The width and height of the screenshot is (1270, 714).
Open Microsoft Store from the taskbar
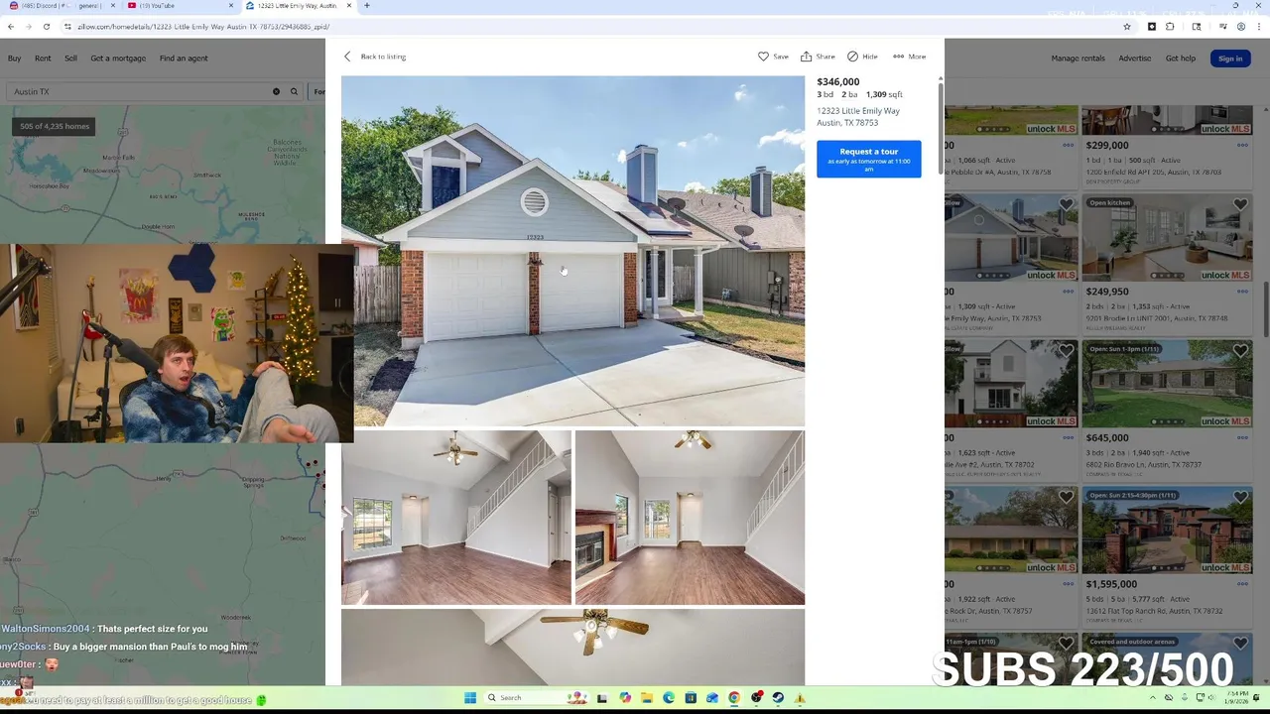(691, 698)
